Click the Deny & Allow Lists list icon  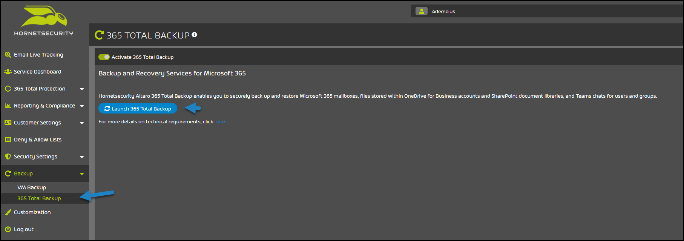[8, 140]
